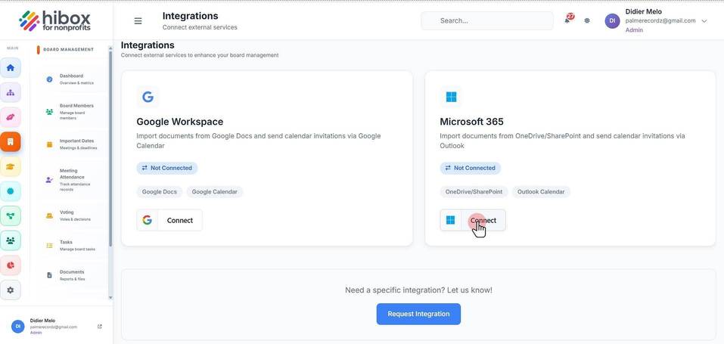Open Dashboard in Board Management menu
The width and height of the screenshot is (724, 344).
pos(70,79)
